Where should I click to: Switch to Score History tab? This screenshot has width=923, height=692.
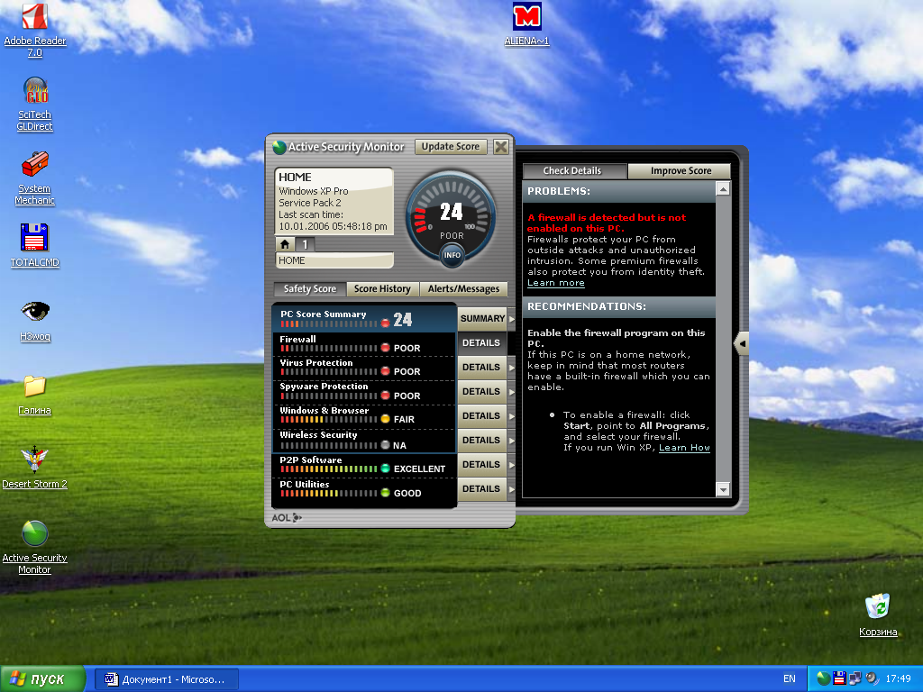point(382,289)
